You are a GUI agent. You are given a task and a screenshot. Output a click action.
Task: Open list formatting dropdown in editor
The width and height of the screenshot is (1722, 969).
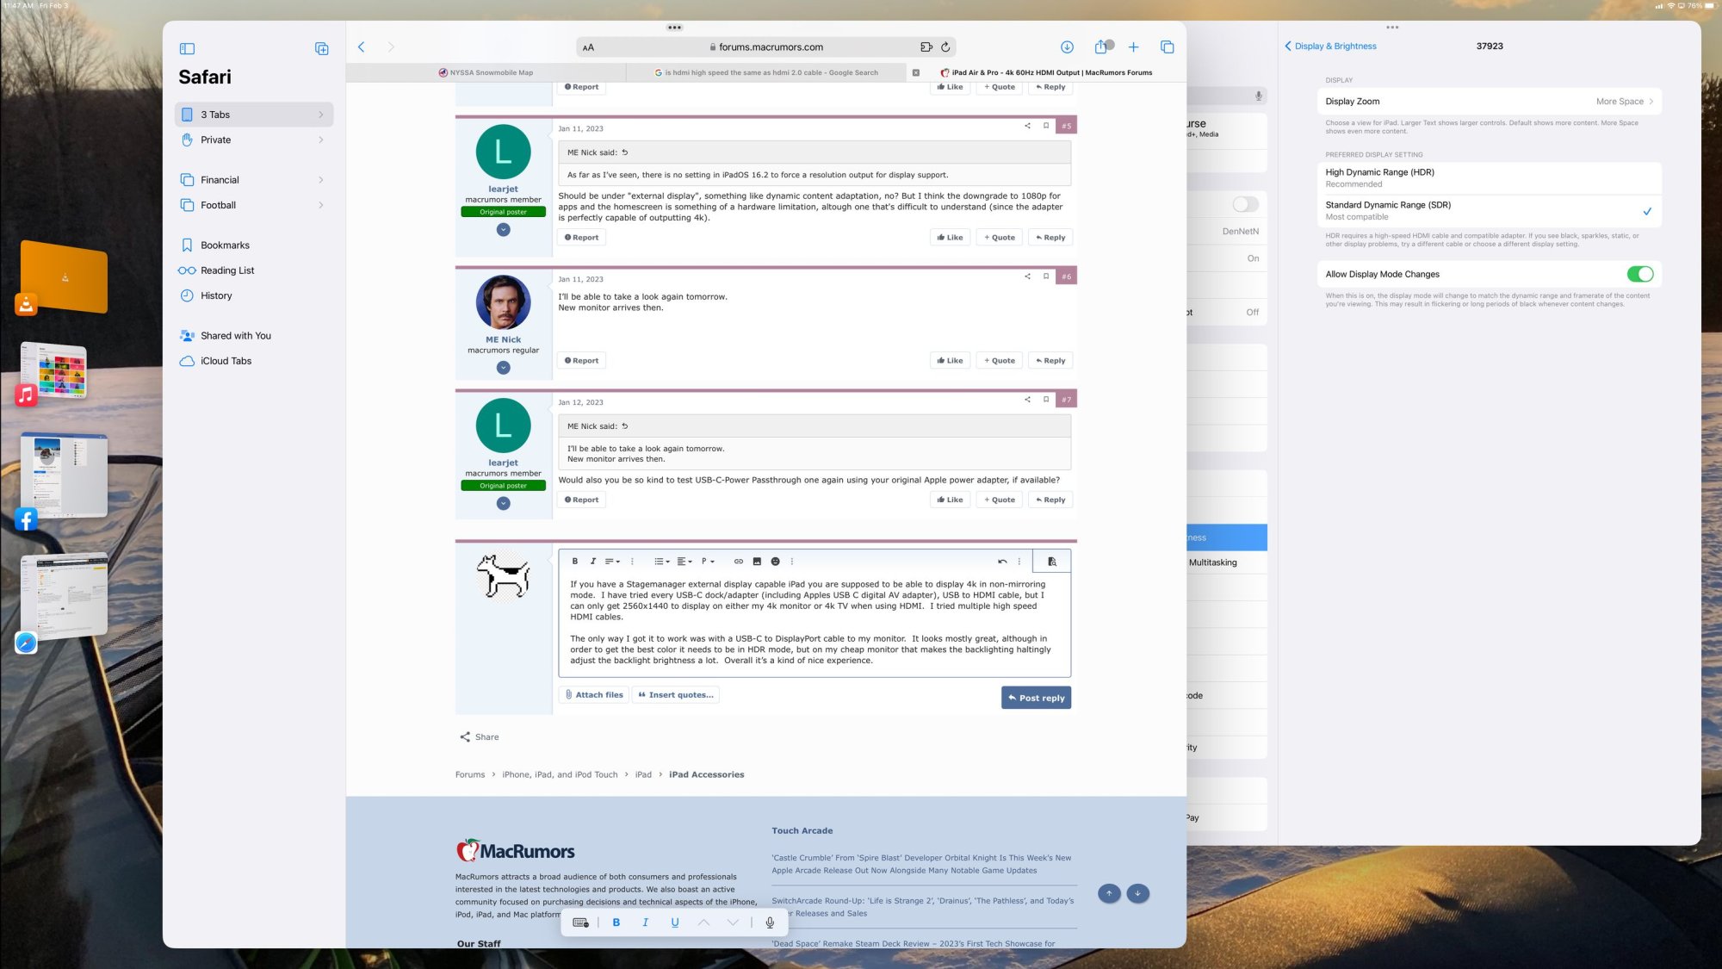click(661, 562)
